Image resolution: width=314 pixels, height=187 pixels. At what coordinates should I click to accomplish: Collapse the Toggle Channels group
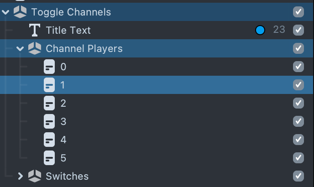point(6,12)
